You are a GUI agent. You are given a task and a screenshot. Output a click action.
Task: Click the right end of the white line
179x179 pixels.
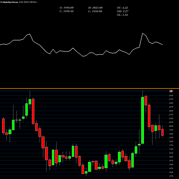(x=163, y=45)
